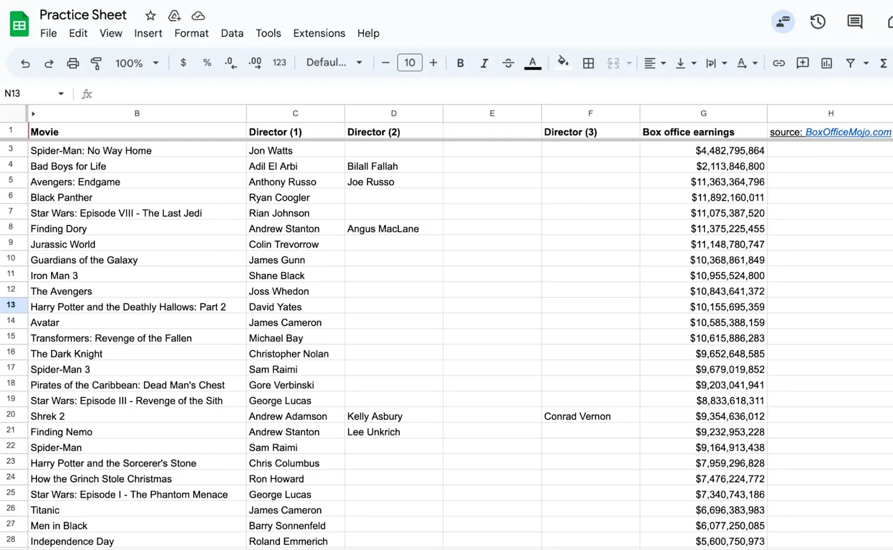
Task: Click the Redo arrow icon
Action: click(x=49, y=63)
